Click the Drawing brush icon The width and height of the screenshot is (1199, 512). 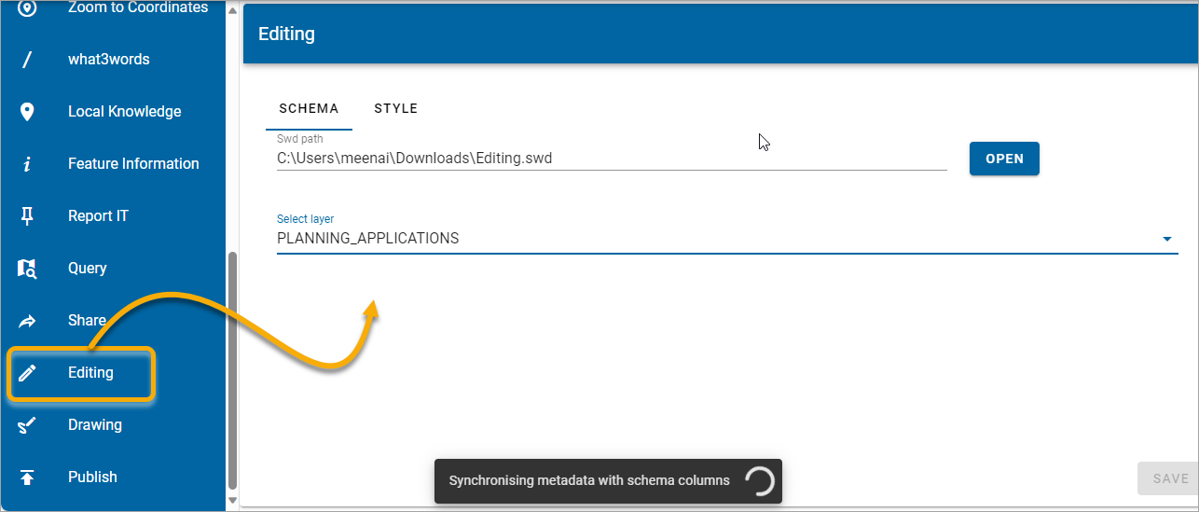point(27,425)
